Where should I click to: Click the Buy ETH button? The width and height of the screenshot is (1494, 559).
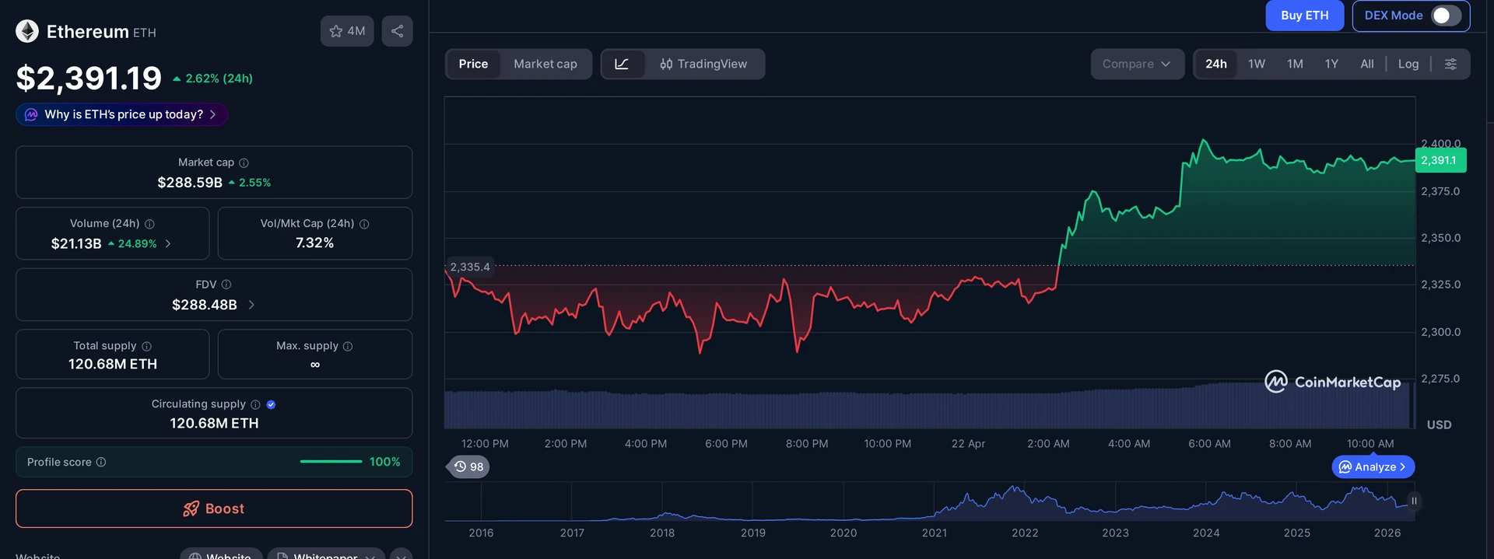[x=1305, y=16]
